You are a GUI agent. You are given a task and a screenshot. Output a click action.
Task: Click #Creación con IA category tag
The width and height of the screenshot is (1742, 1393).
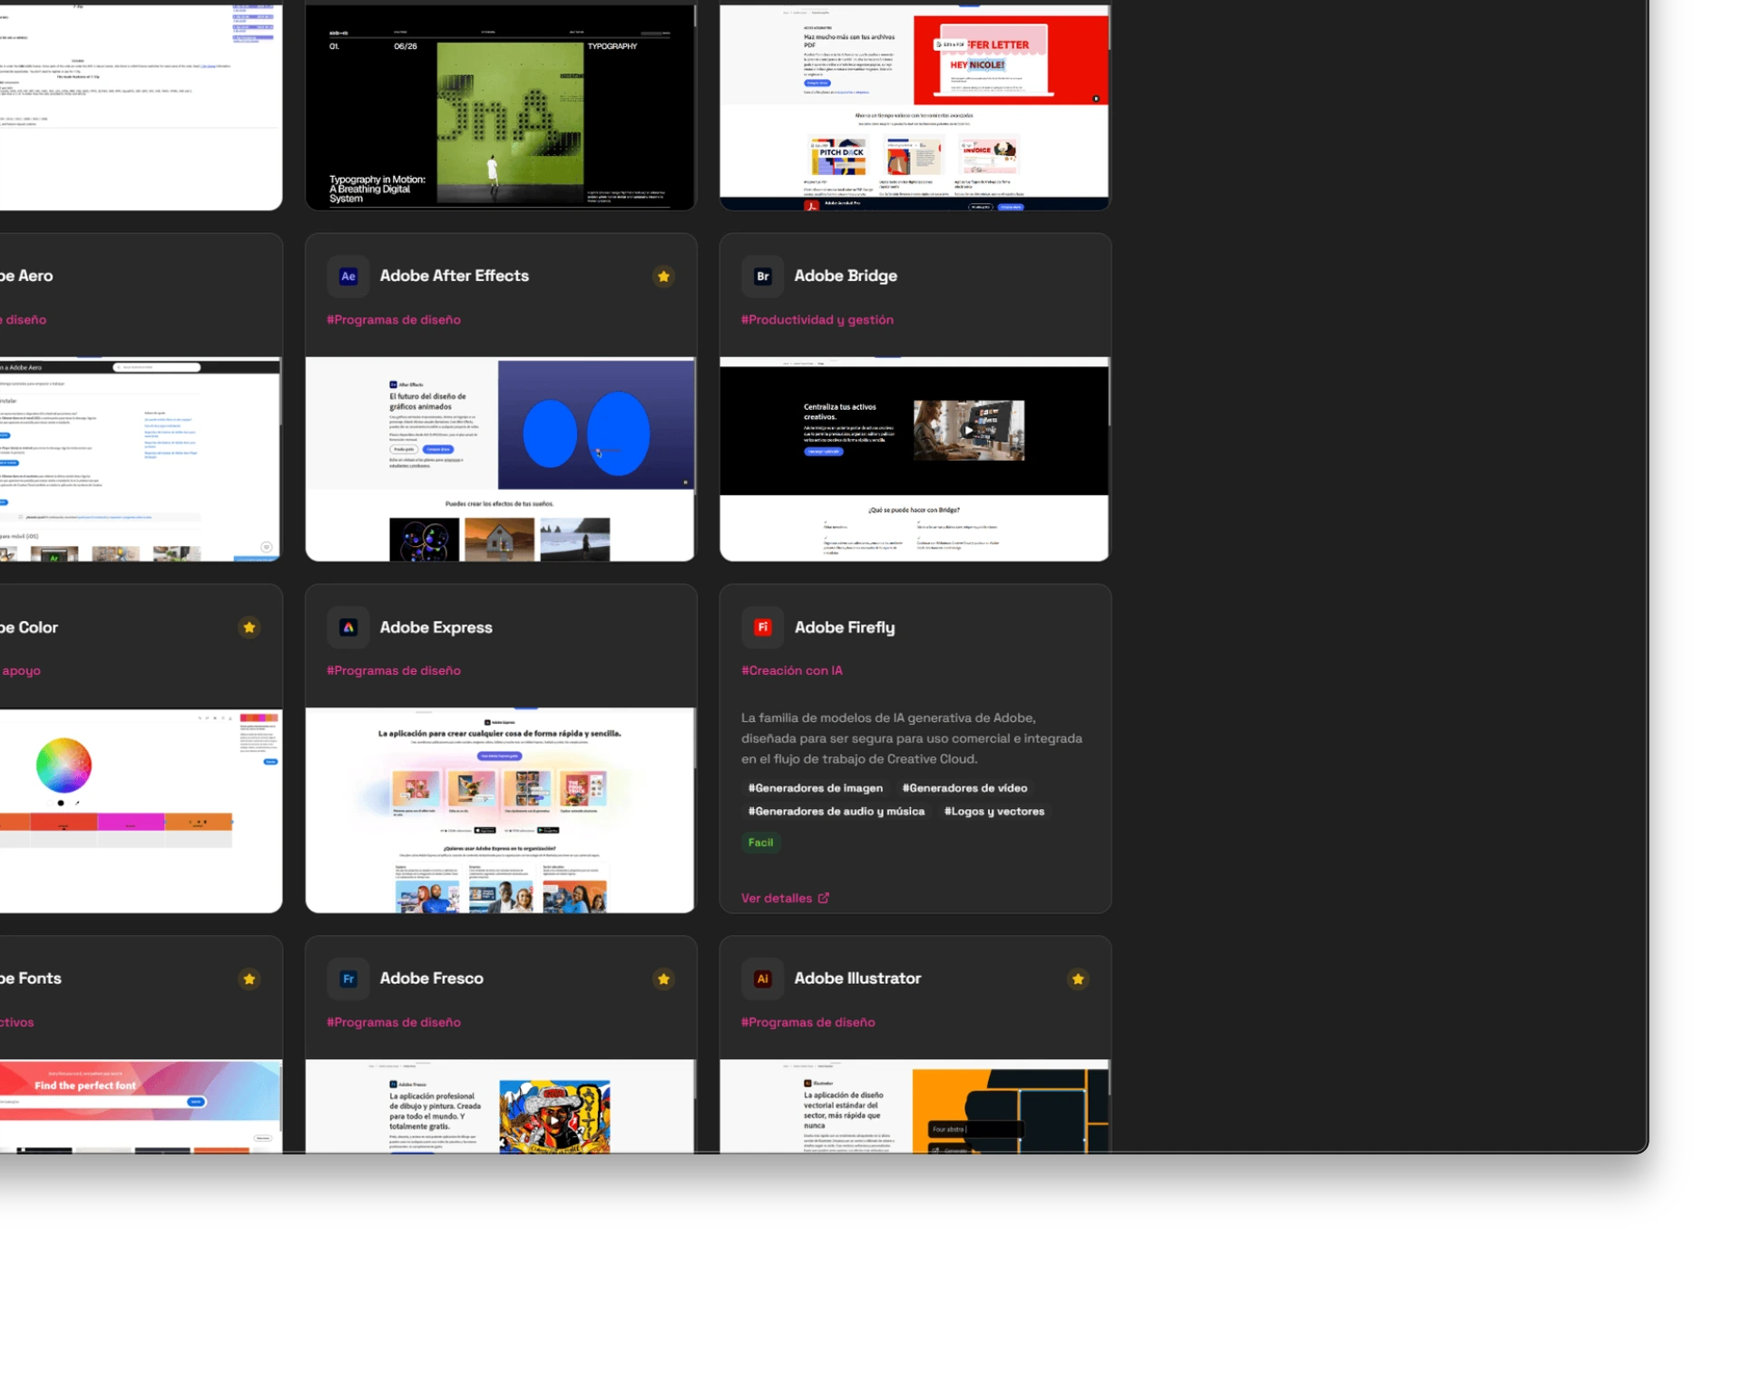(791, 671)
